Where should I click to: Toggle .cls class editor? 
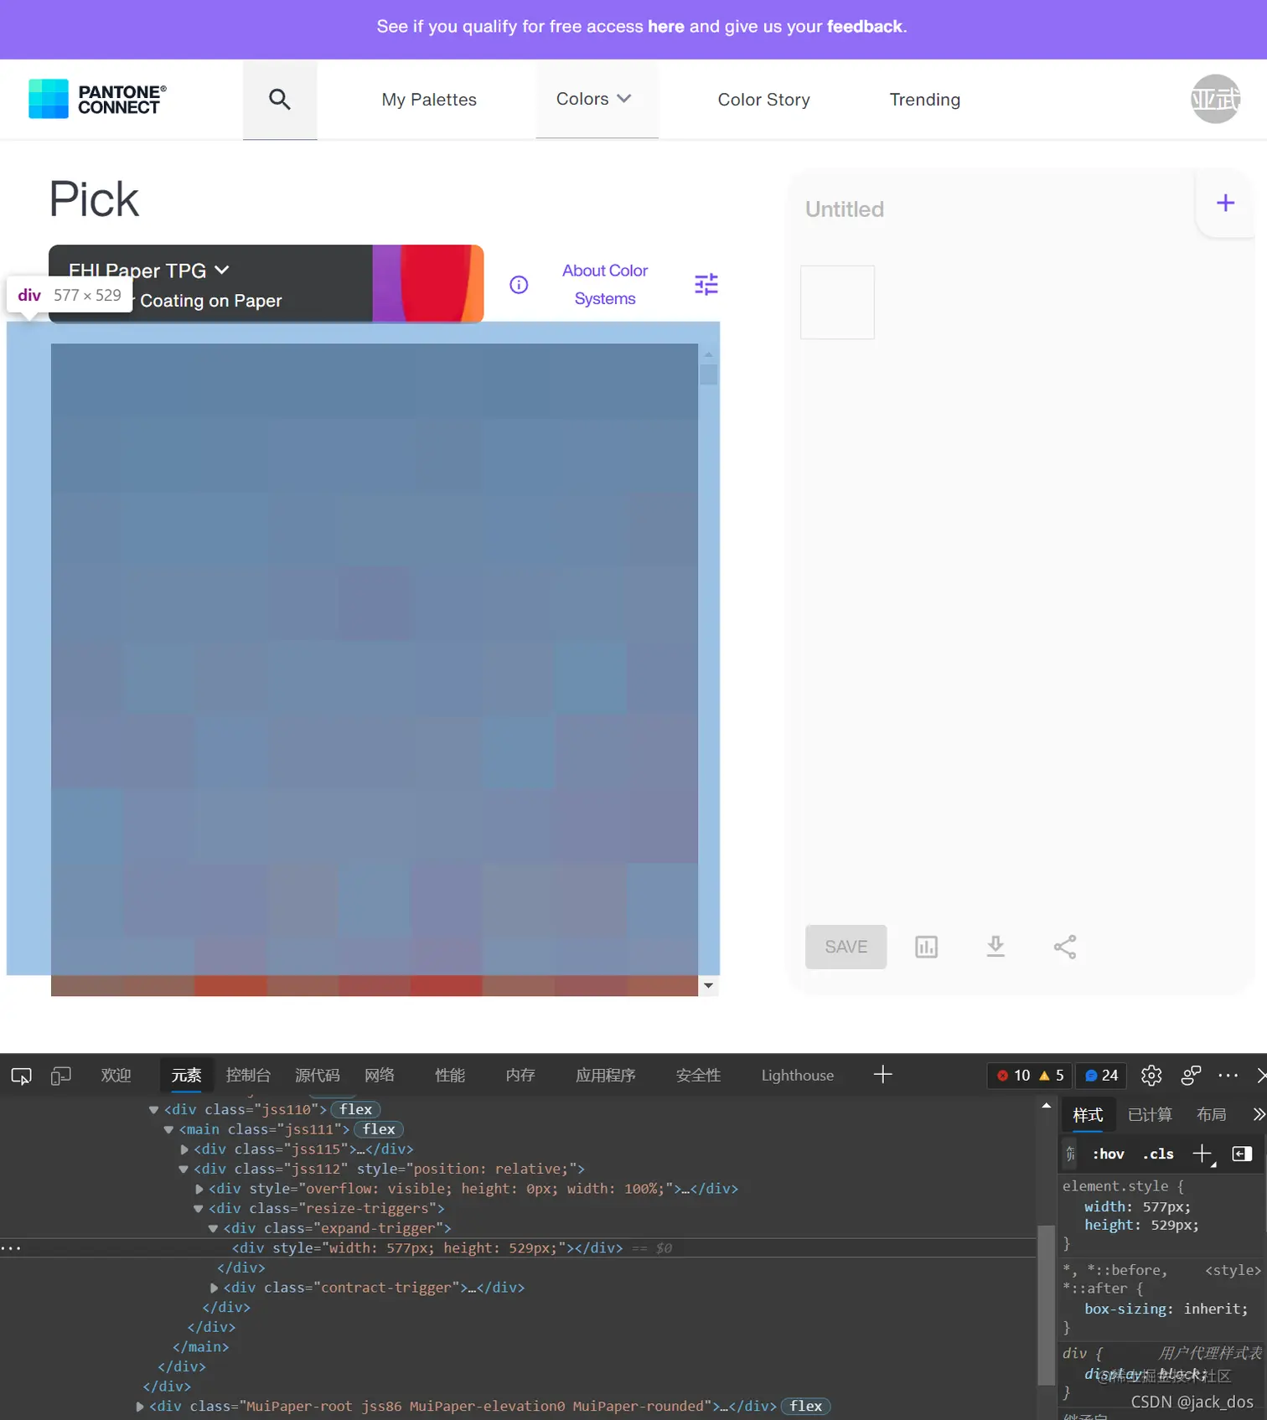coord(1158,1154)
